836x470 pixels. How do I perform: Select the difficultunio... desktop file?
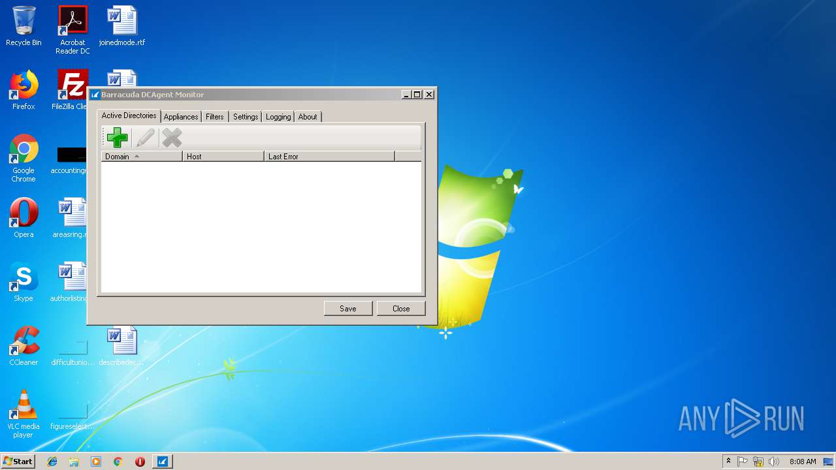point(72,352)
